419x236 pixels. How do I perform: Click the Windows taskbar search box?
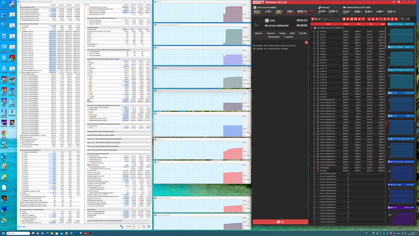pos(18,233)
